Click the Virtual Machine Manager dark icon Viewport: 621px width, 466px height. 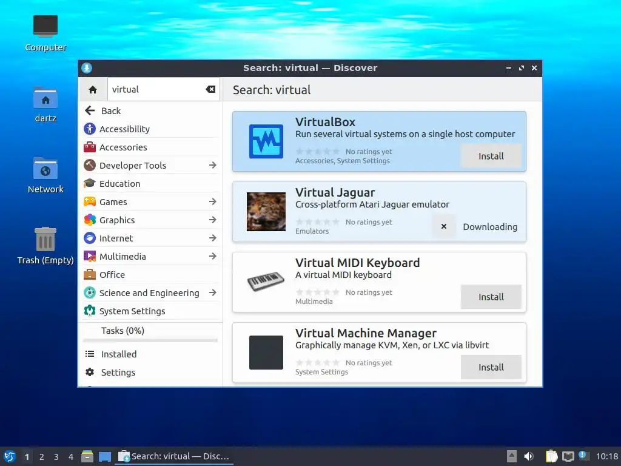click(266, 353)
